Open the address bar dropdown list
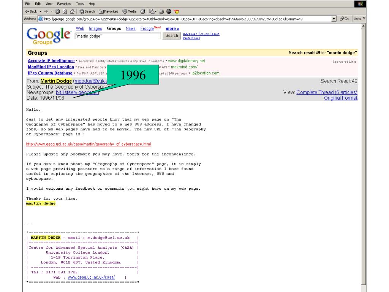389x292 pixels. point(334,19)
